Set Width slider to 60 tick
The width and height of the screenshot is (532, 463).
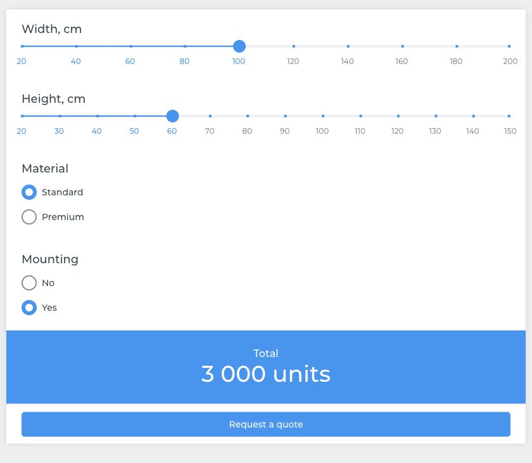pos(130,46)
